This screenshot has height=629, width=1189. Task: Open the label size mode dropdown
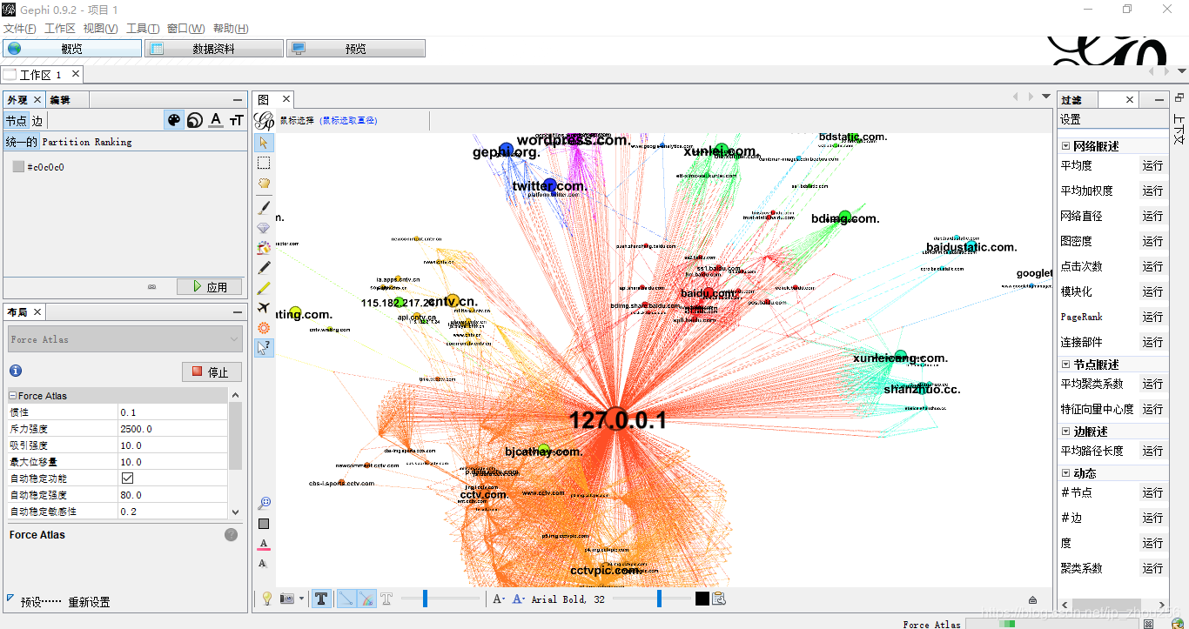pos(498,599)
